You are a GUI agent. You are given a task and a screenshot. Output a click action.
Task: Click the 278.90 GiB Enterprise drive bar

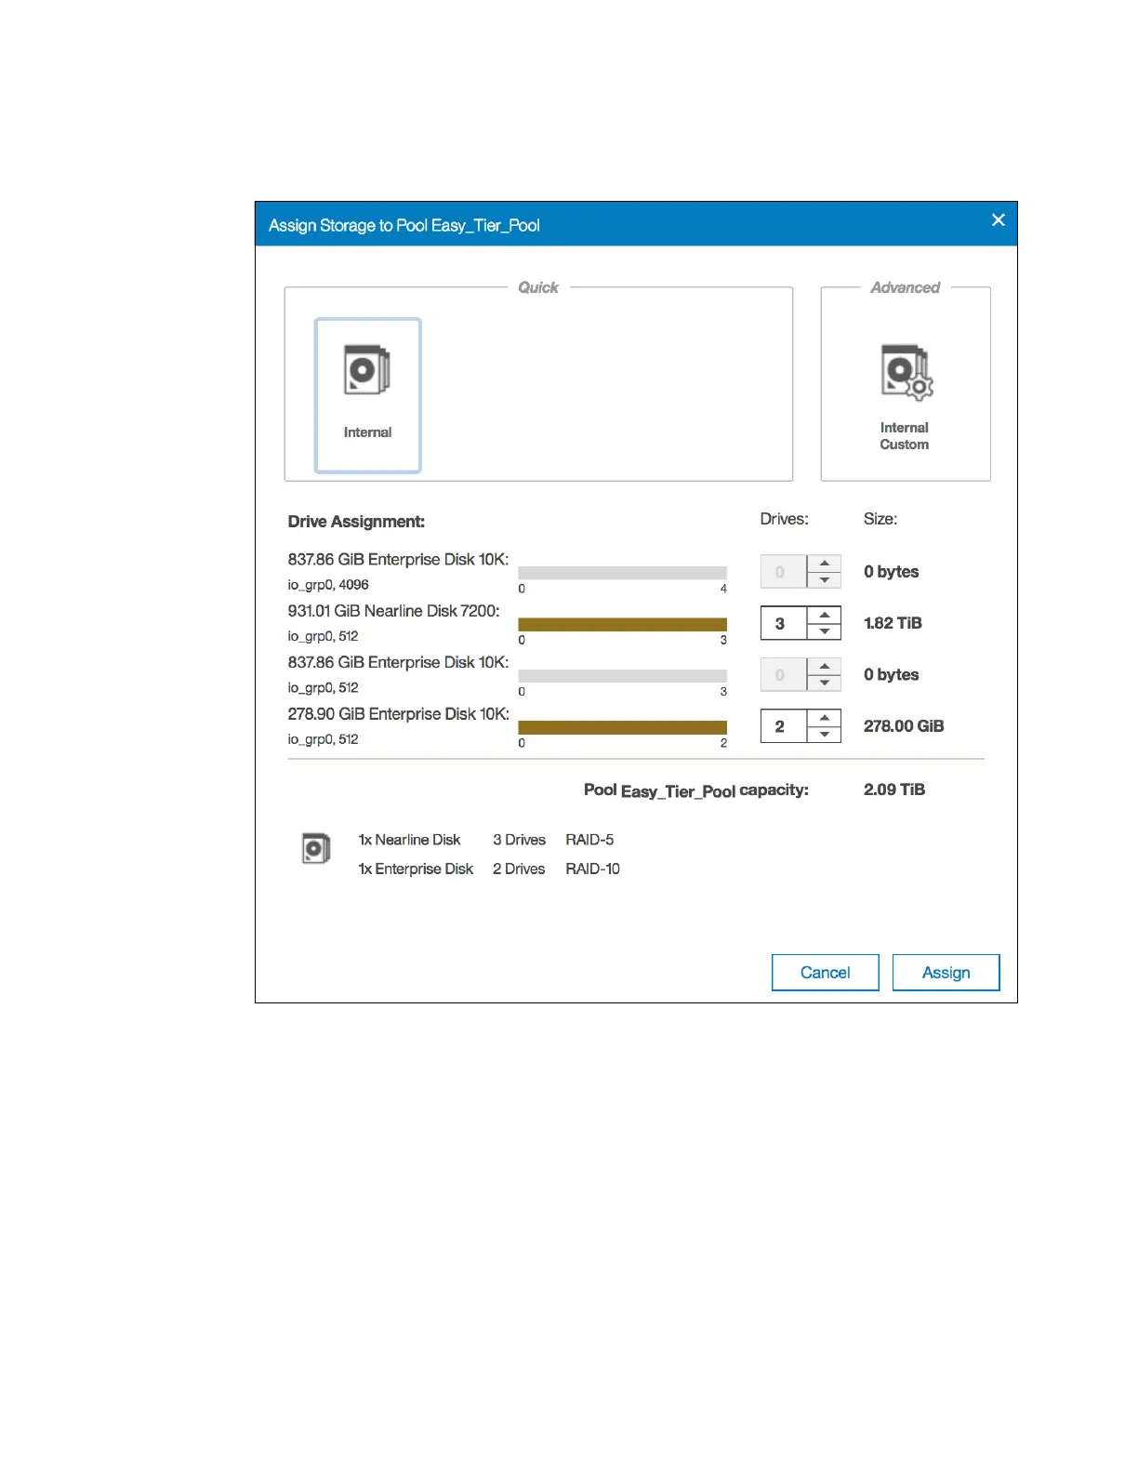(622, 727)
